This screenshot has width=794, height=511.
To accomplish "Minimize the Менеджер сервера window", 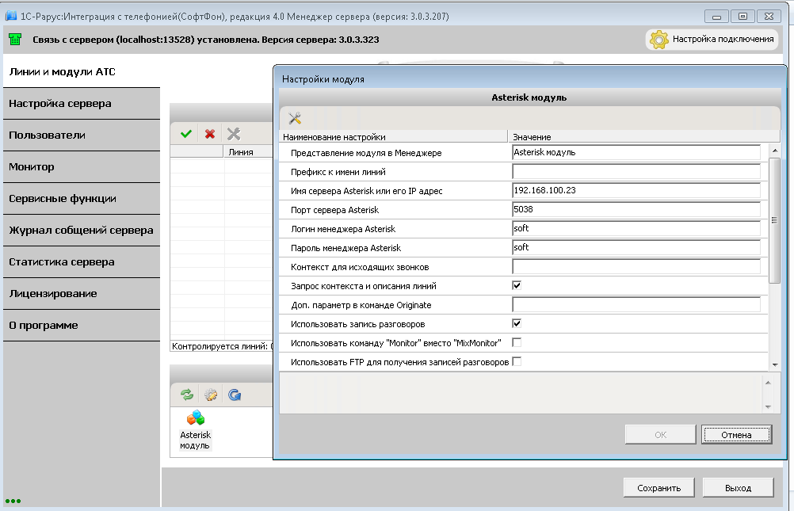I will point(716,17).
